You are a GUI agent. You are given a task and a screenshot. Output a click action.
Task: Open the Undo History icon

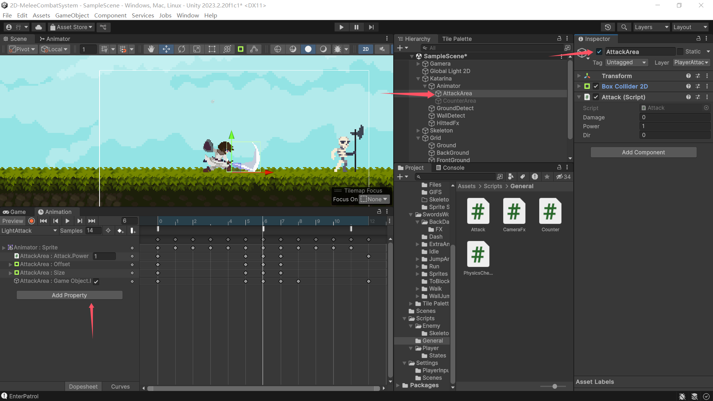[x=608, y=27]
